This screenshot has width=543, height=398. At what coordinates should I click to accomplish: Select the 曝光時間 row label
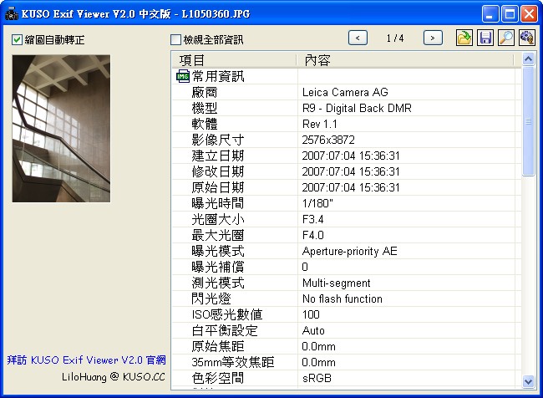(x=218, y=203)
